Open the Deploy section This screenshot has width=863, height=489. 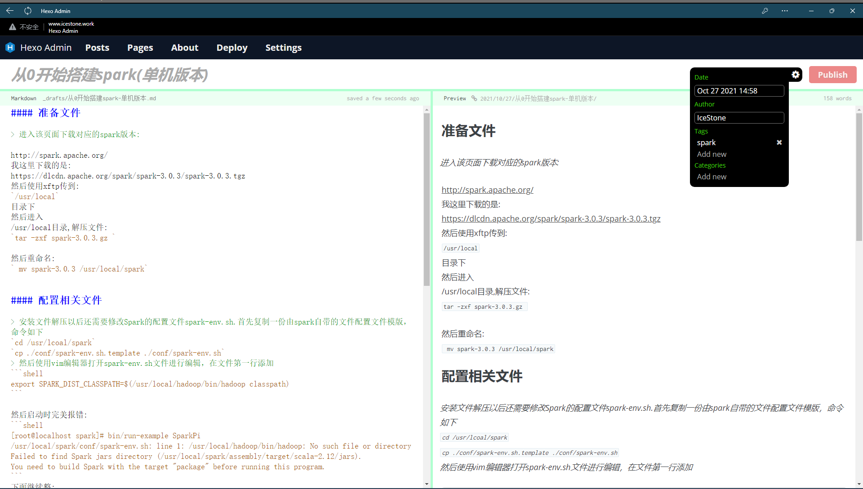232,48
